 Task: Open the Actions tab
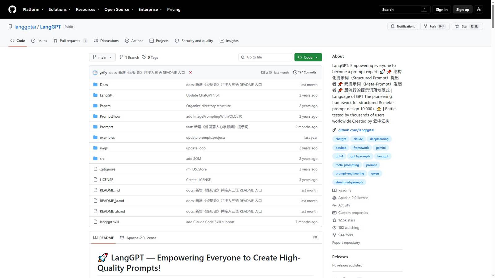(x=134, y=40)
